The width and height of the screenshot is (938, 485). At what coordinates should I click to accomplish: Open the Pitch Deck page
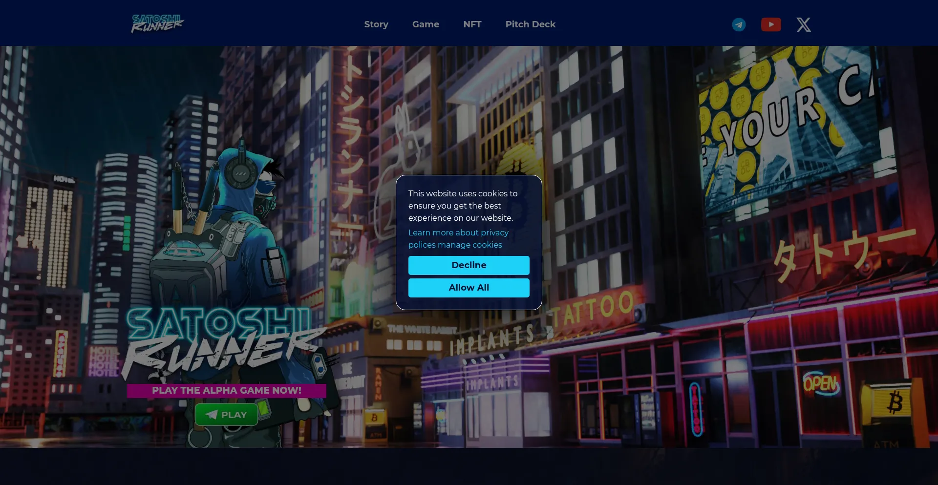530,24
